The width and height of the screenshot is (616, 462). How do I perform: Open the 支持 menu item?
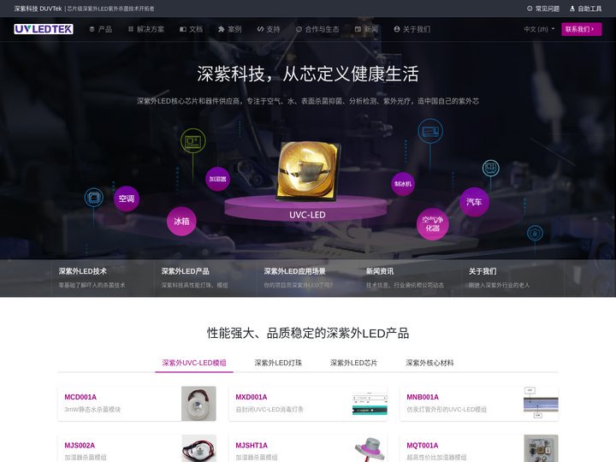click(x=269, y=29)
